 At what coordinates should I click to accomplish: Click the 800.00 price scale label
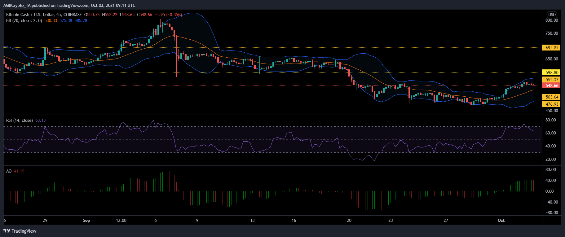[552, 20]
